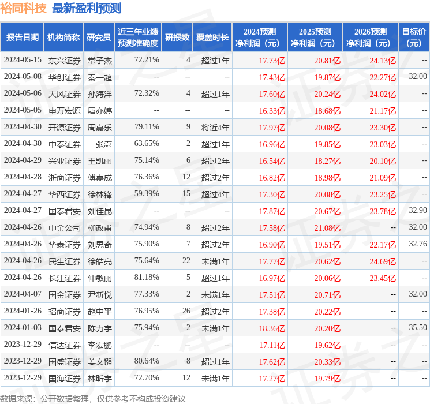Click analyst name 刘思奇

(100, 245)
